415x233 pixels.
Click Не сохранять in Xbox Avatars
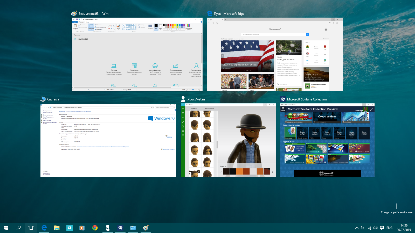pyautogui.click(x=210, y=108)
